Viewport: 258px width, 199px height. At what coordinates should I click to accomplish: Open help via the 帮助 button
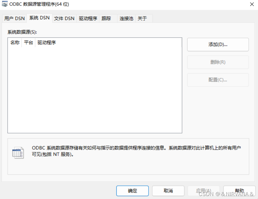[x=239, y=191]
